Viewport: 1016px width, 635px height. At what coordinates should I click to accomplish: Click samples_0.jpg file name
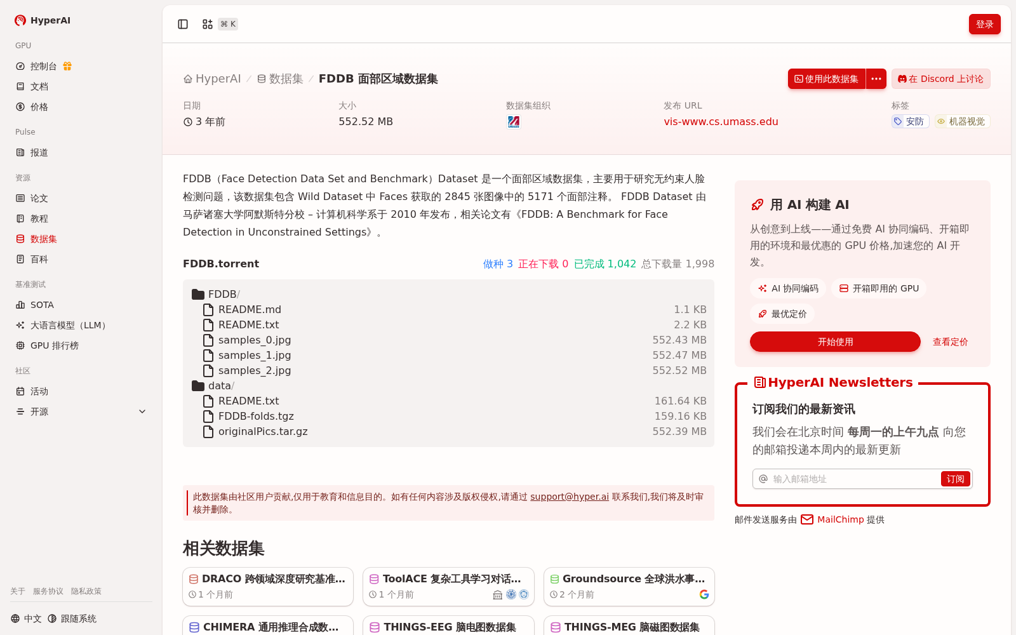255,340
